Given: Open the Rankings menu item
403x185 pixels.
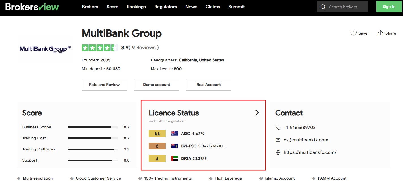Looking at the screenshot, I should (136, 7).
